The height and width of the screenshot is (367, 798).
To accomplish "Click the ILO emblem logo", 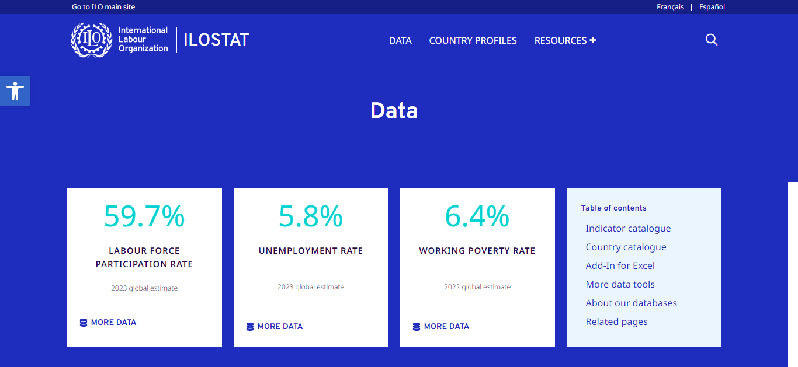I will [x=91, y=40].
